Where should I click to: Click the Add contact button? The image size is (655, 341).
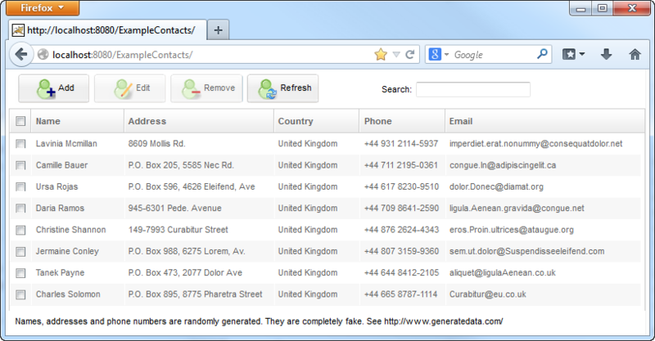[53, 88]
